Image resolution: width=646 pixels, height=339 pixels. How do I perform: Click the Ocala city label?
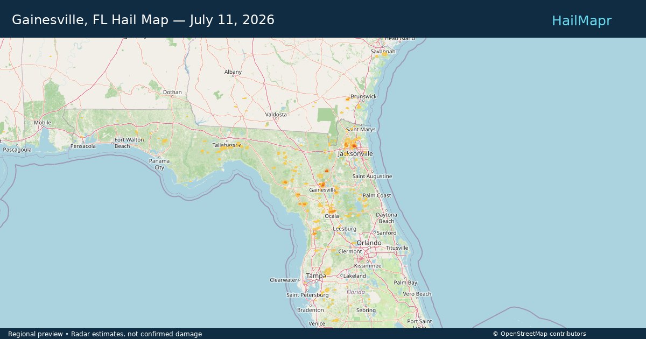(x=332, y=216)
